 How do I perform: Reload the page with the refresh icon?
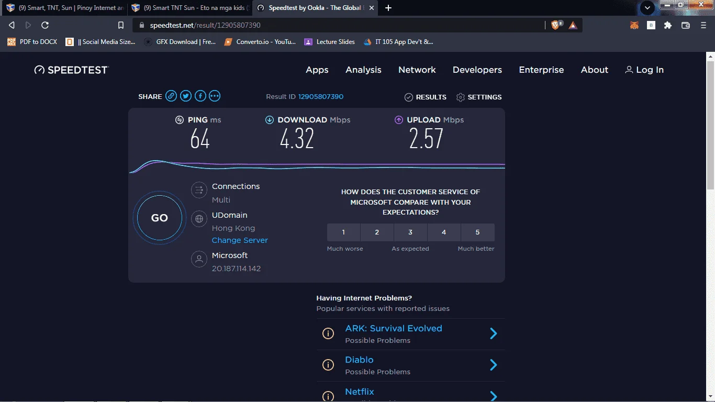(45, 25)
